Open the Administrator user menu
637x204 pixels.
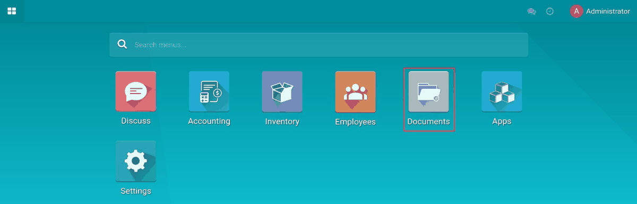600,11
